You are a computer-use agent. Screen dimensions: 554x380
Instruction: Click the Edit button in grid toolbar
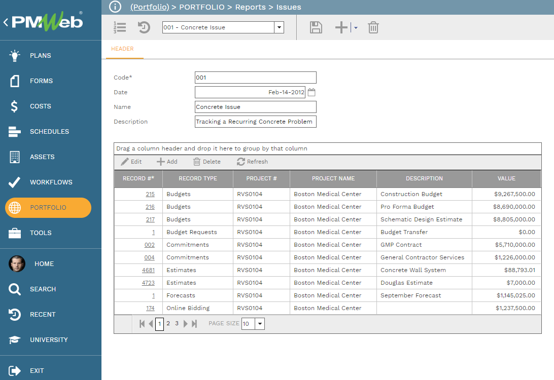(131, 162)
